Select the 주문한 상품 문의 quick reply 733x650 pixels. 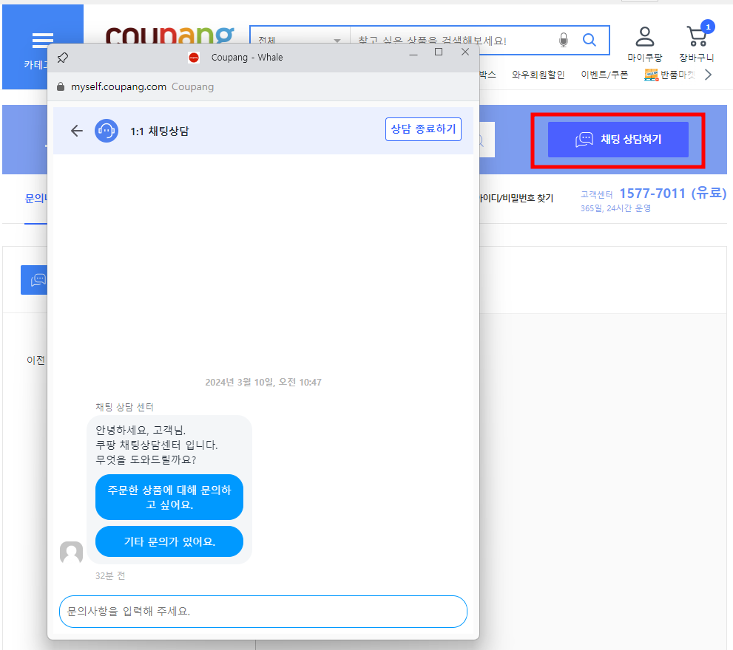pos(169,496)
